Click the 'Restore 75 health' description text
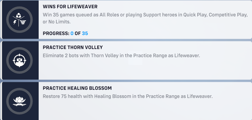 pyautogui.click(x=128, y=96)
